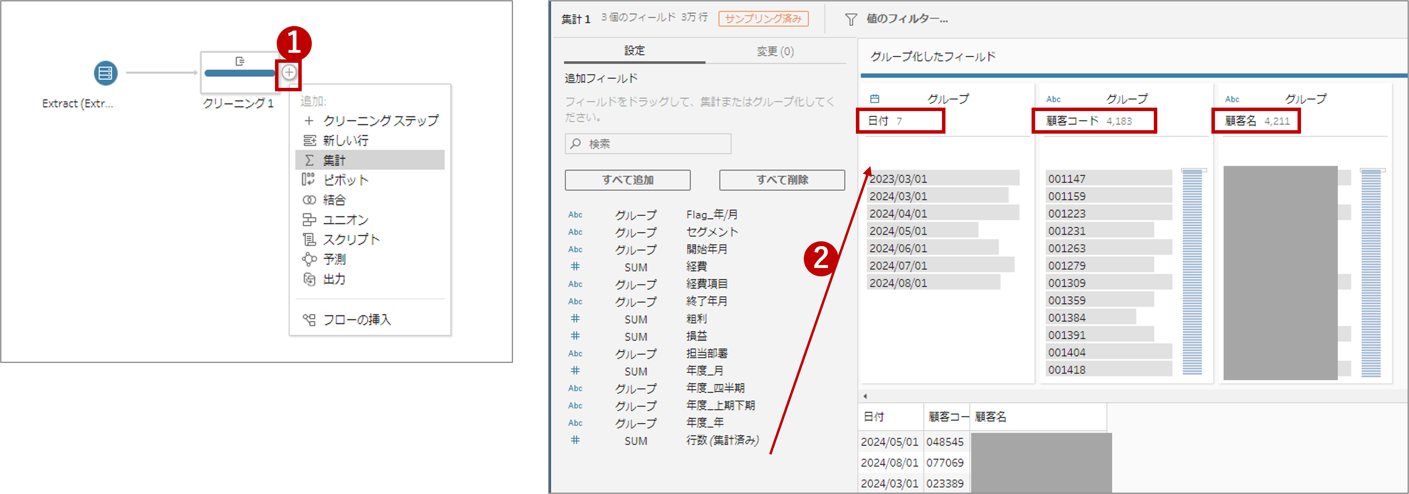Select 予測 in the add menu
Screen dimensions: 1409x494
pyautogui.click(x=370, y=259)
